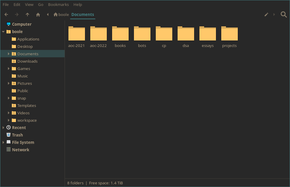The height and width of the screenshot is (187, 290).
Task: Open the location editor pencil icon
Action: 266,14
